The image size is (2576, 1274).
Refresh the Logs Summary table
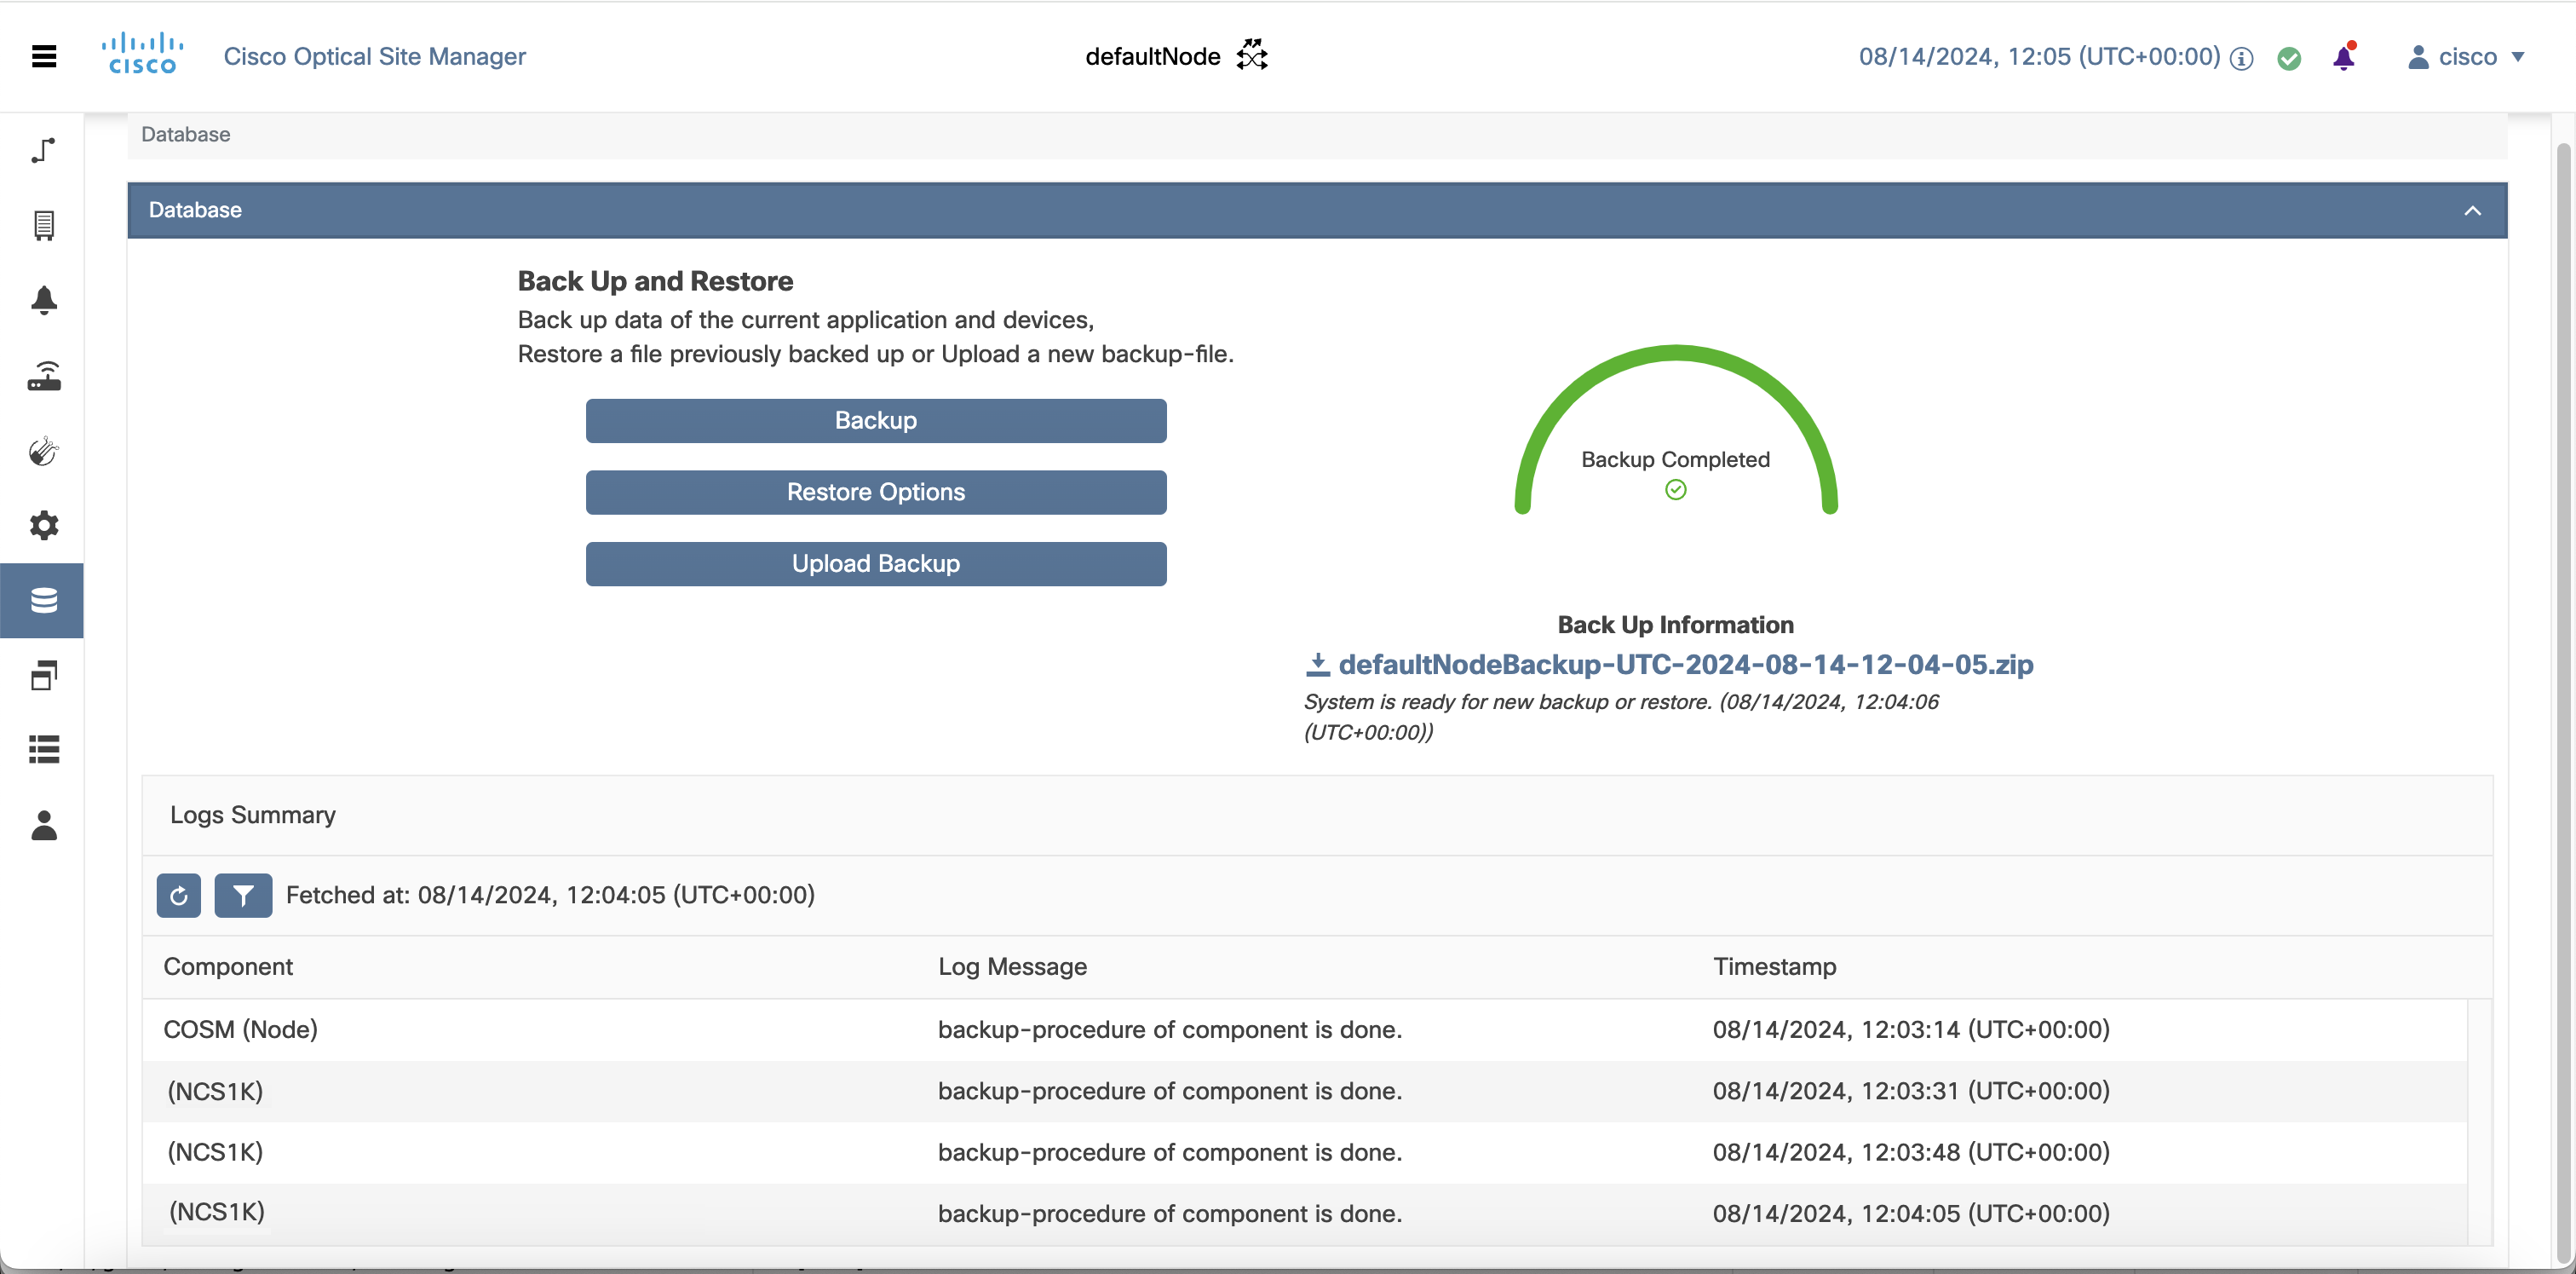pos(179,895)
